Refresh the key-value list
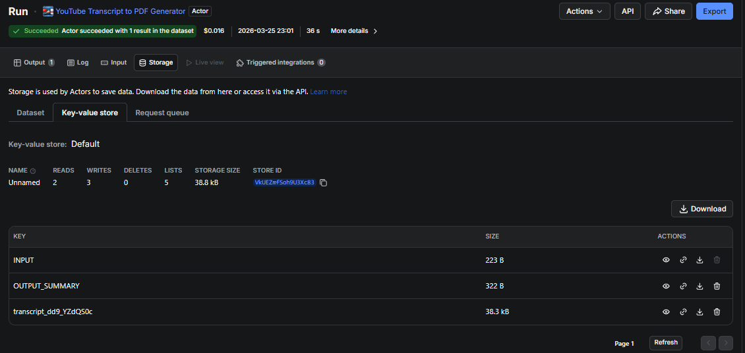Screen dimensions: 745x353 [666, 342]
